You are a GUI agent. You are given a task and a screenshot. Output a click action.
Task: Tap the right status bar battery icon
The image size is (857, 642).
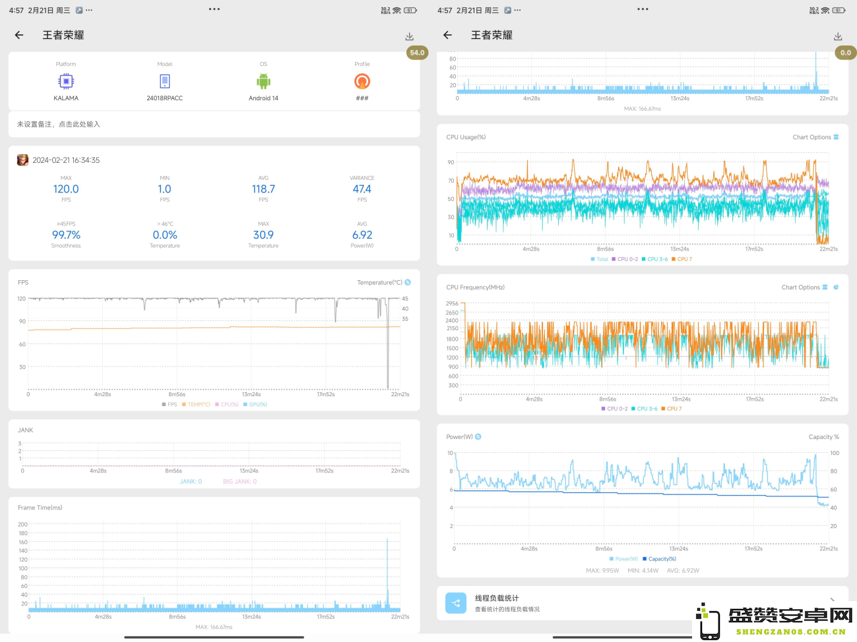point(839,11)
